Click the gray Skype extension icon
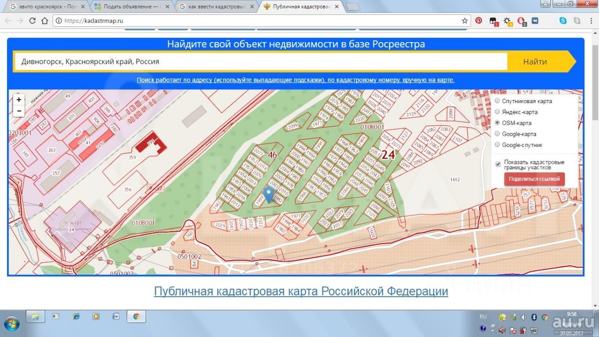 (x=577, y=21)
